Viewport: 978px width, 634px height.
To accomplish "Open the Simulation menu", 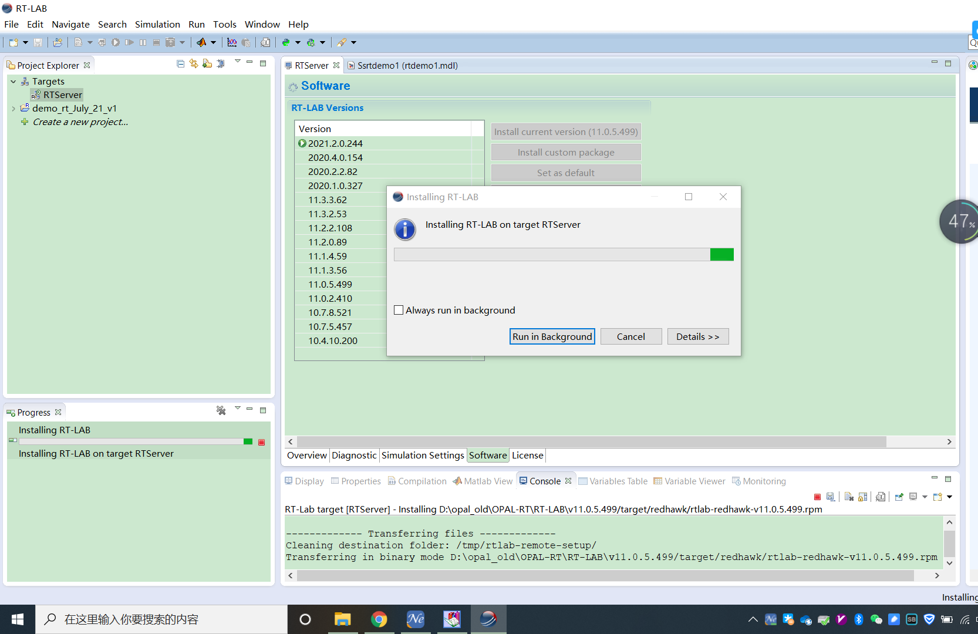I will 157,24.
